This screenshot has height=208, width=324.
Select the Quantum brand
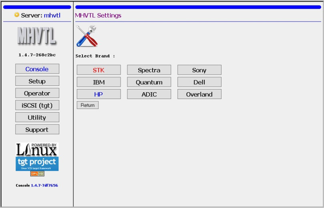pyautogui.click(x=149, y=82)
